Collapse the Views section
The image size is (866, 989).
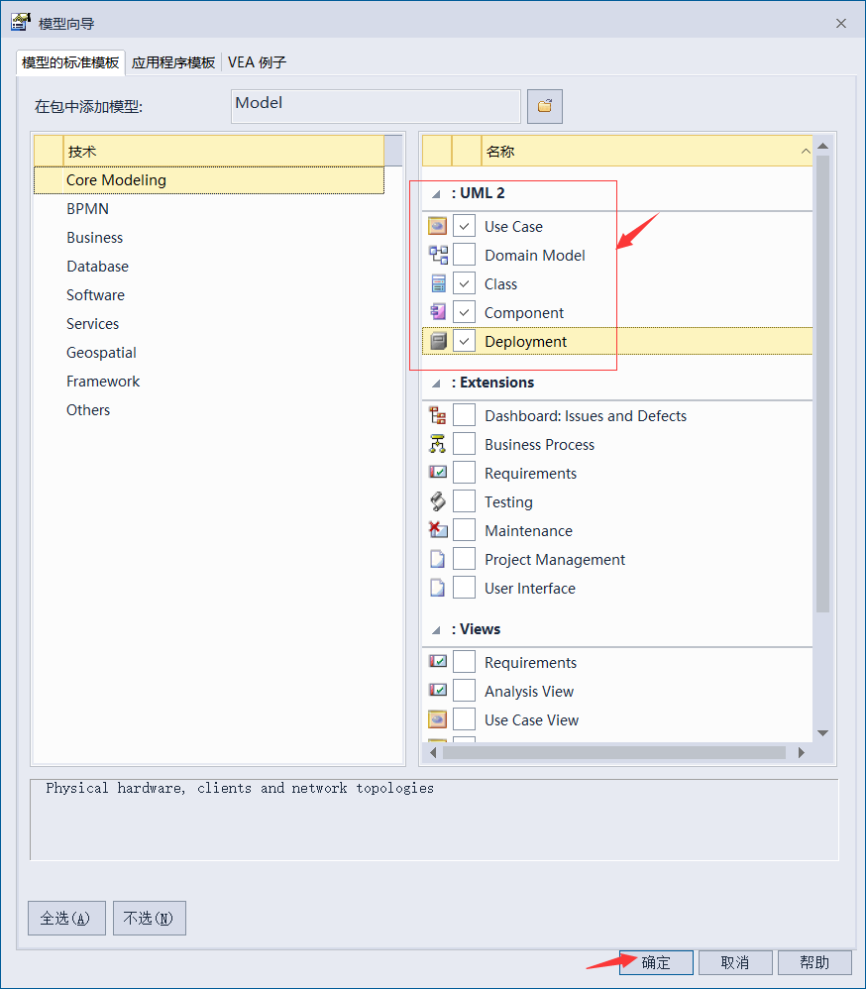[x=434, y=628]
